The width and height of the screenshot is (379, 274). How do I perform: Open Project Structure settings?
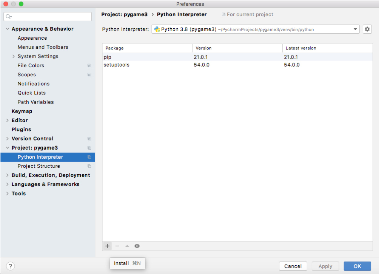pos(39,166)
